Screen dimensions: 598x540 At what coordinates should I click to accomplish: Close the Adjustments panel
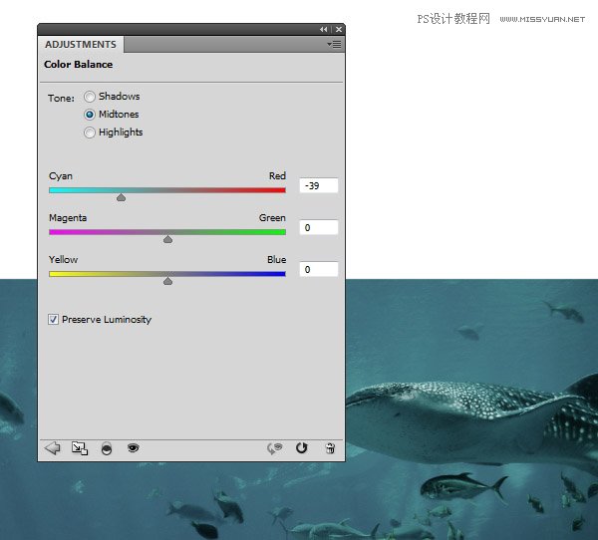tap(338, 30)
